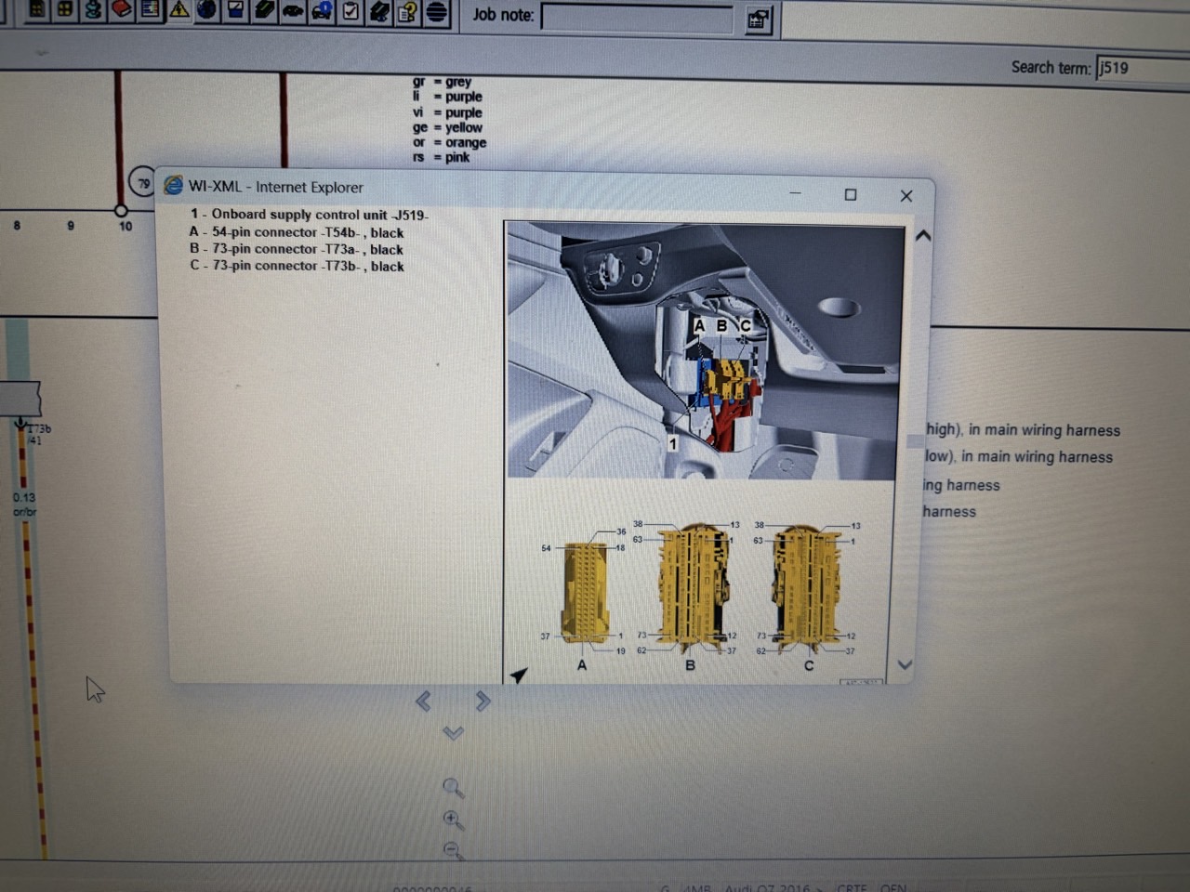Click the plain magnifier reset zoom icon
Viewport: 1190px width, 892px height.
(x=453, y=788)
